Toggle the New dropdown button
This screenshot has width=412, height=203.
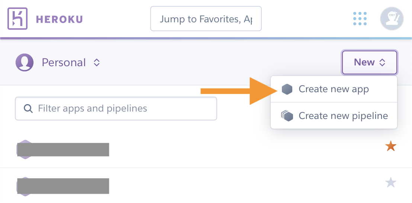370,62
